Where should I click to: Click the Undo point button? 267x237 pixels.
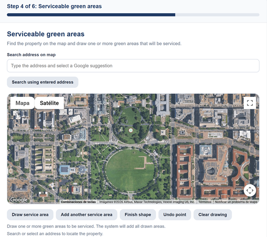tap(175, 214)
